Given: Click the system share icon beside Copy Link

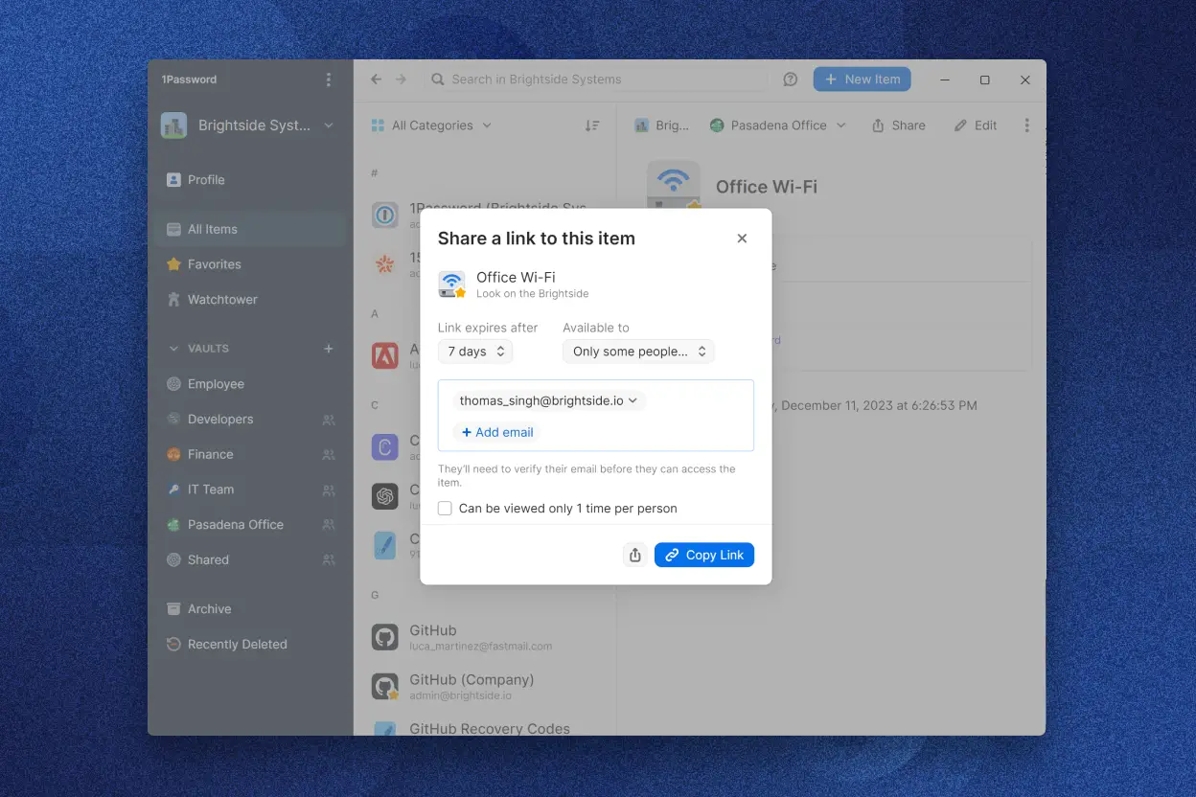Looking at the screenshot, I should (x=634, y=555).
